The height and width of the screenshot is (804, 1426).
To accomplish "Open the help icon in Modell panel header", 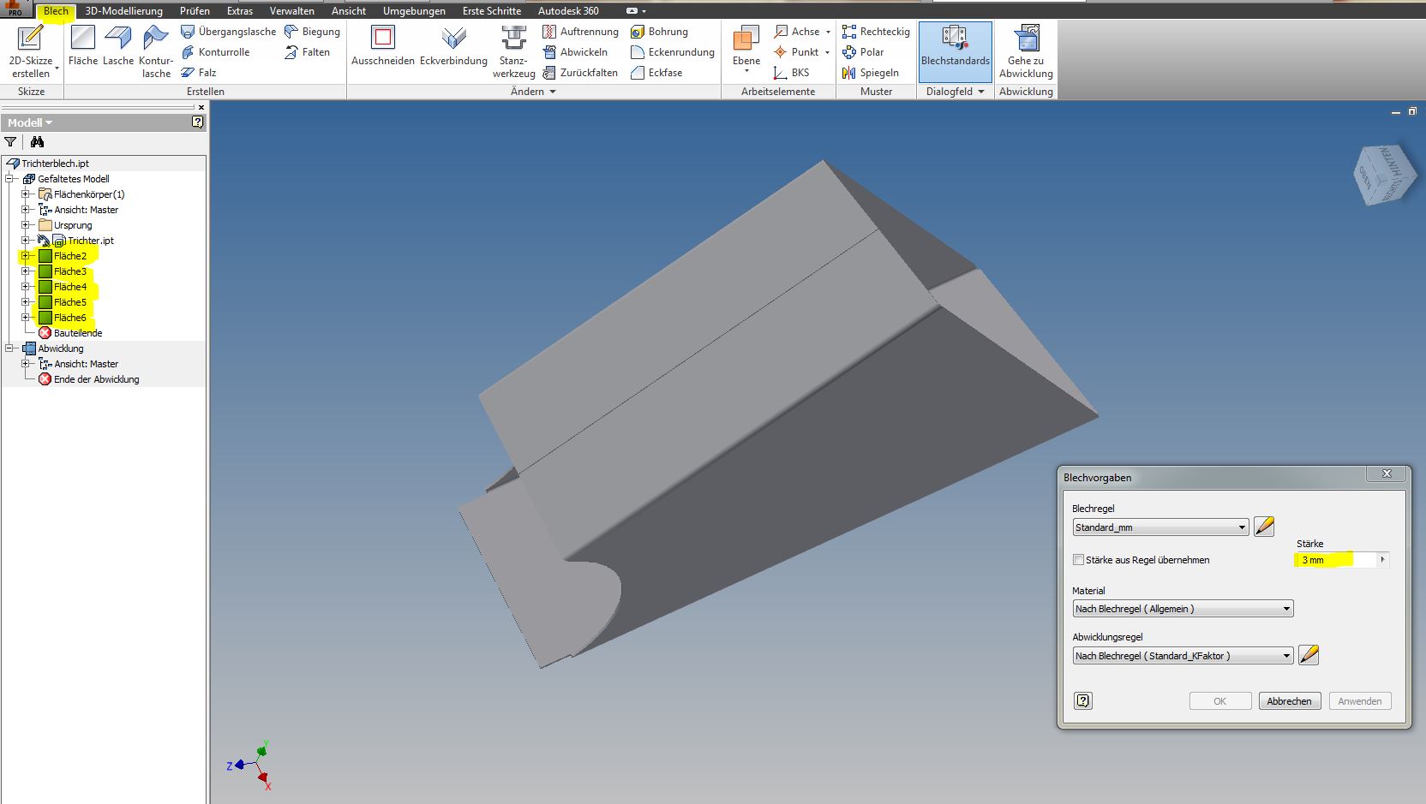I will point(198,122).
